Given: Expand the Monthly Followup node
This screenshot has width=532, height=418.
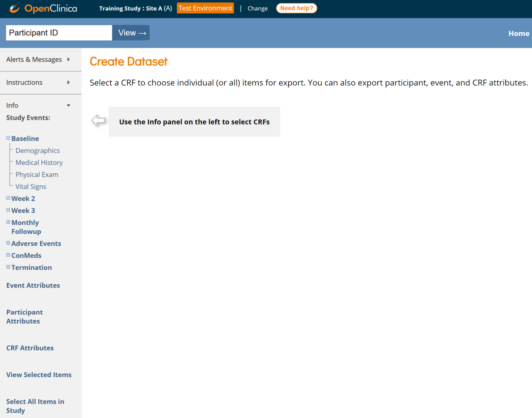Looking at the screenshot, I should (8, 222).
